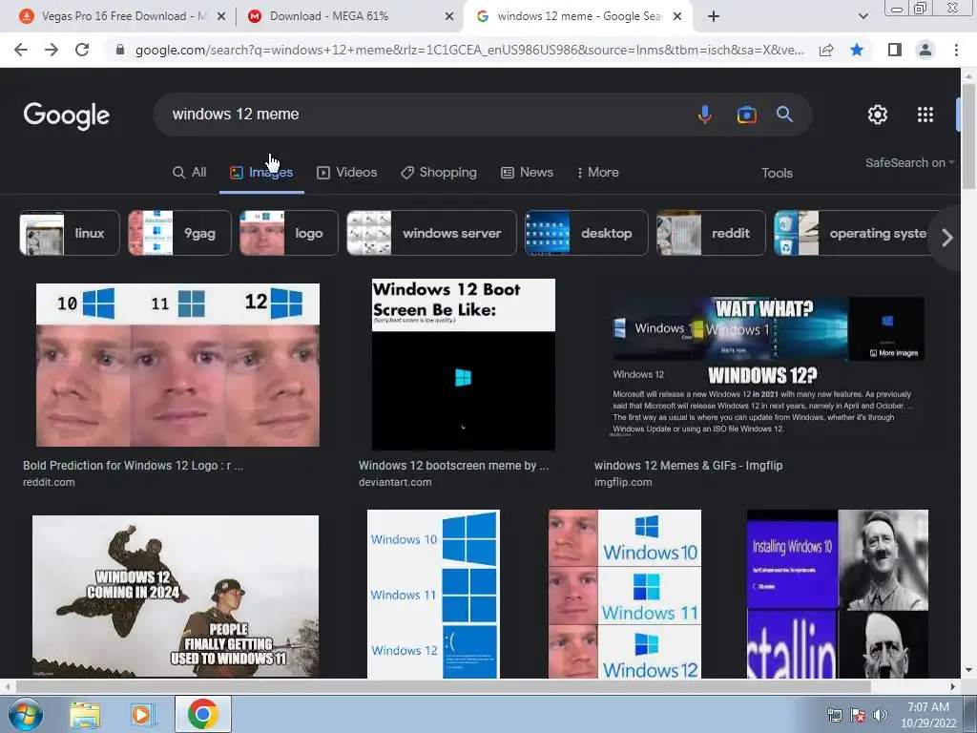Filter results by windows server chip
977x733 pixels.
pyautogui.click(x=432, y=233)
